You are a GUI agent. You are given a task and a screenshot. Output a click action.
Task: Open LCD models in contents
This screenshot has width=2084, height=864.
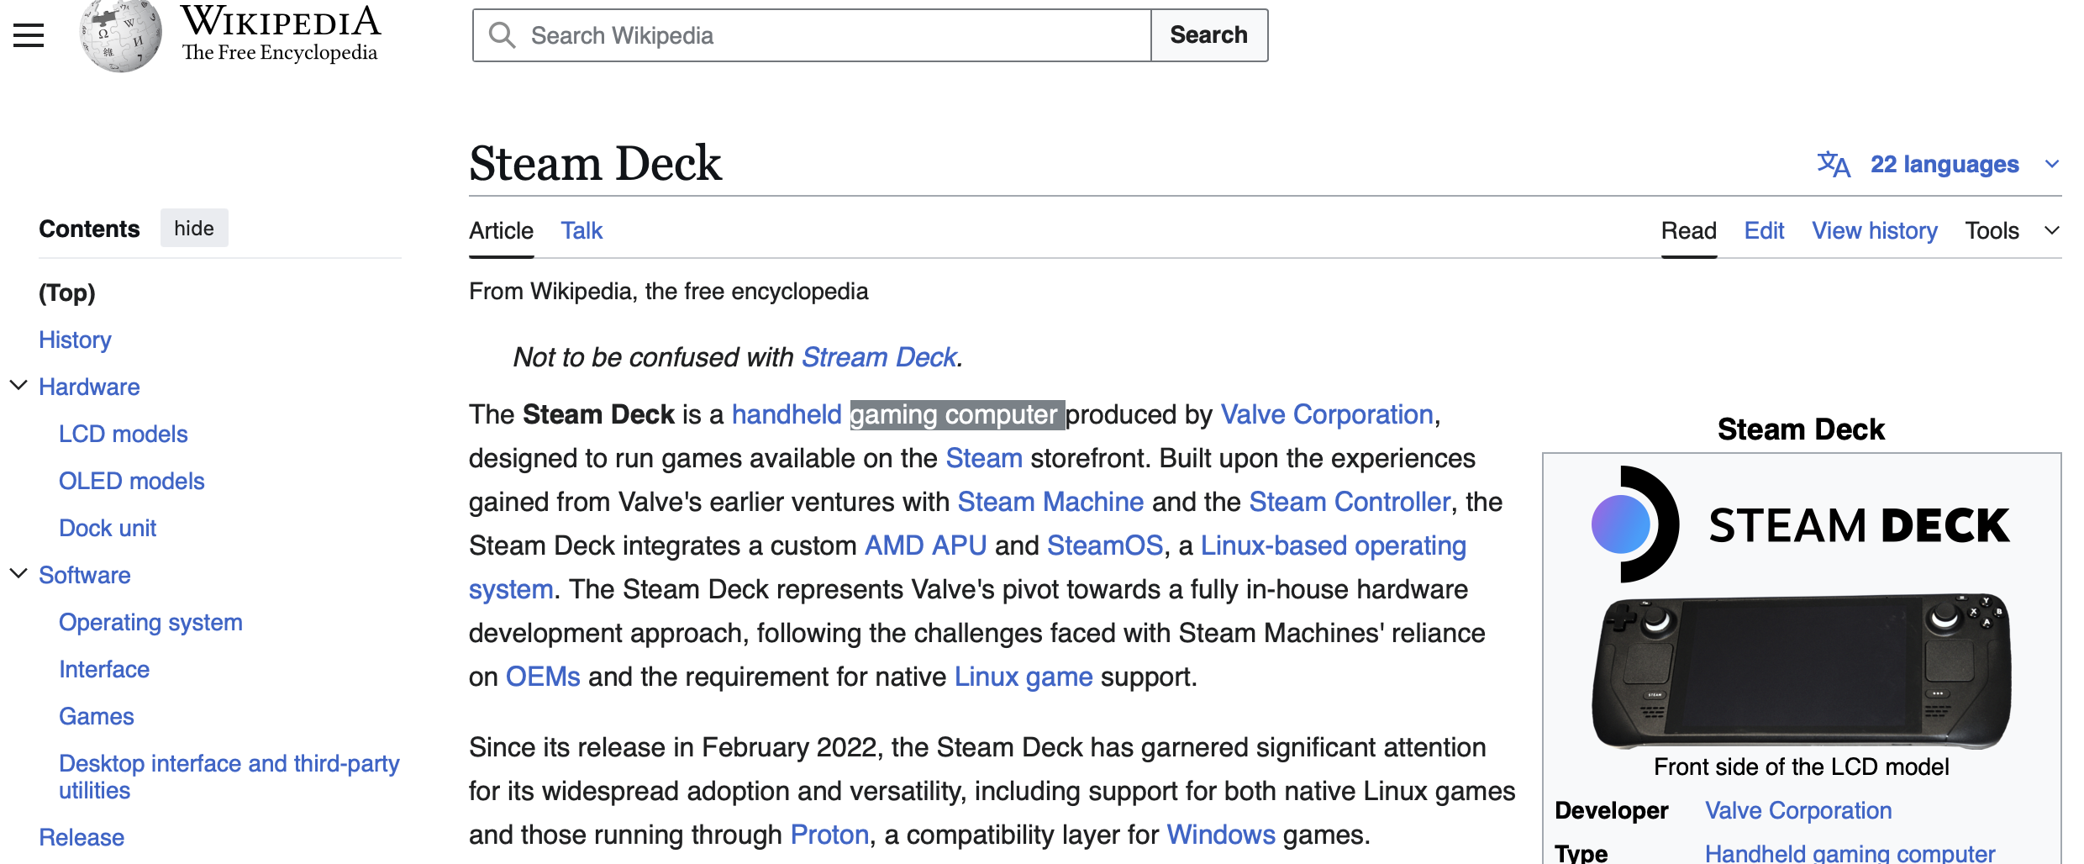click(x=124, y=434)
